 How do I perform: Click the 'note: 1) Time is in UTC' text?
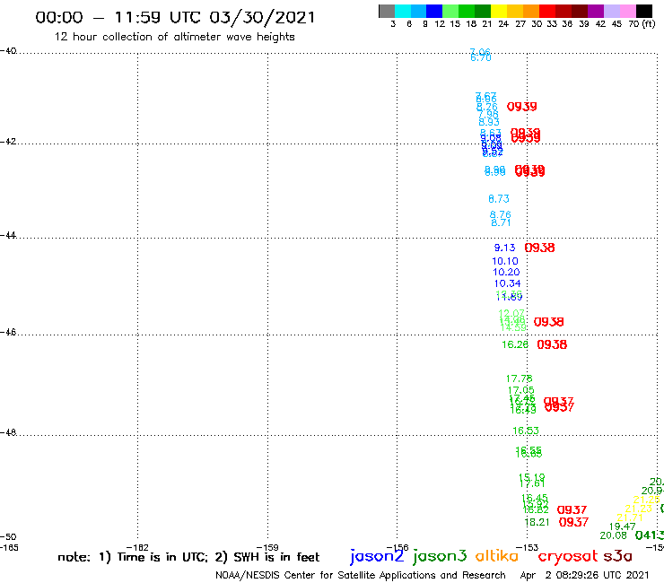tap(133, 557)
